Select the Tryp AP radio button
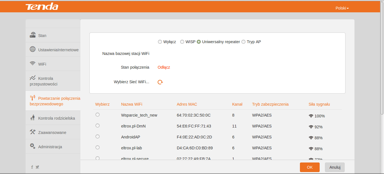 [x=243, y=42]
